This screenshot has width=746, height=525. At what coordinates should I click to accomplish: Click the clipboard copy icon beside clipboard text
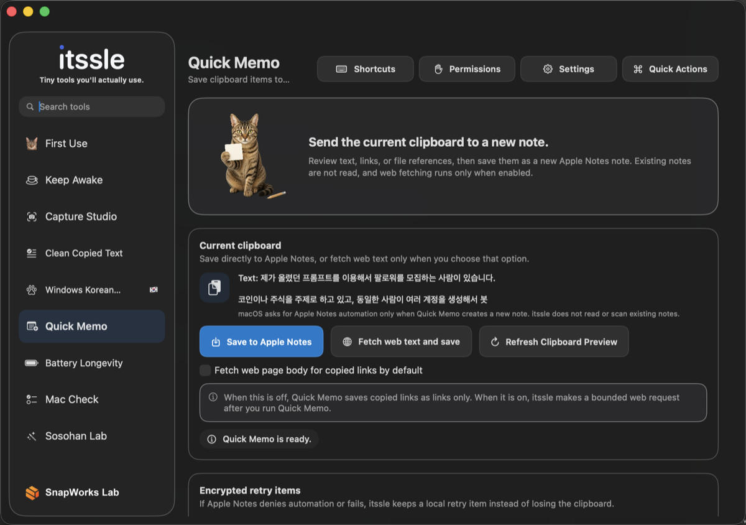(214, 288)
